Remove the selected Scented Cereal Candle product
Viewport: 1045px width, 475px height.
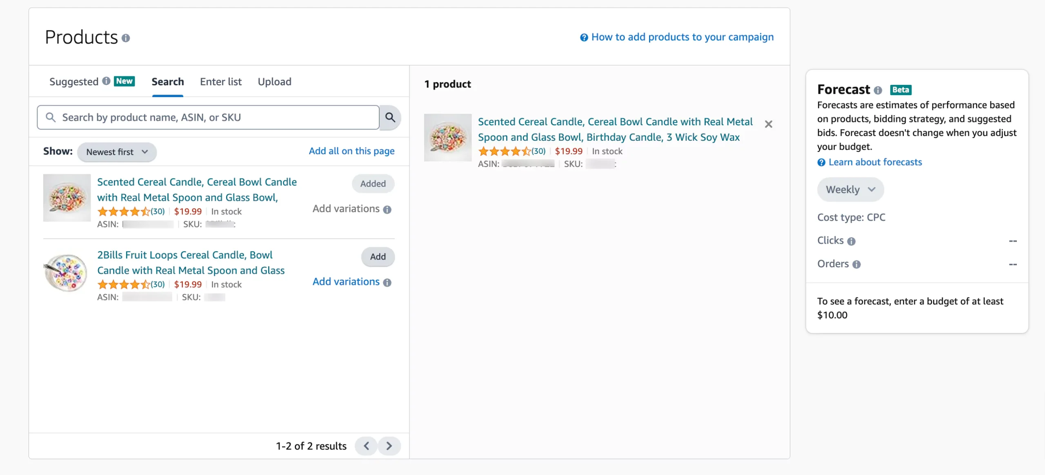click(768, 124)
